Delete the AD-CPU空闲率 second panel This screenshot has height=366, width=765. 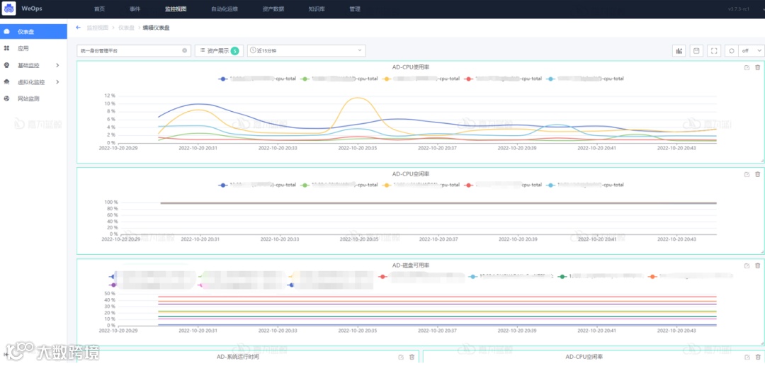tap(757, 174)
